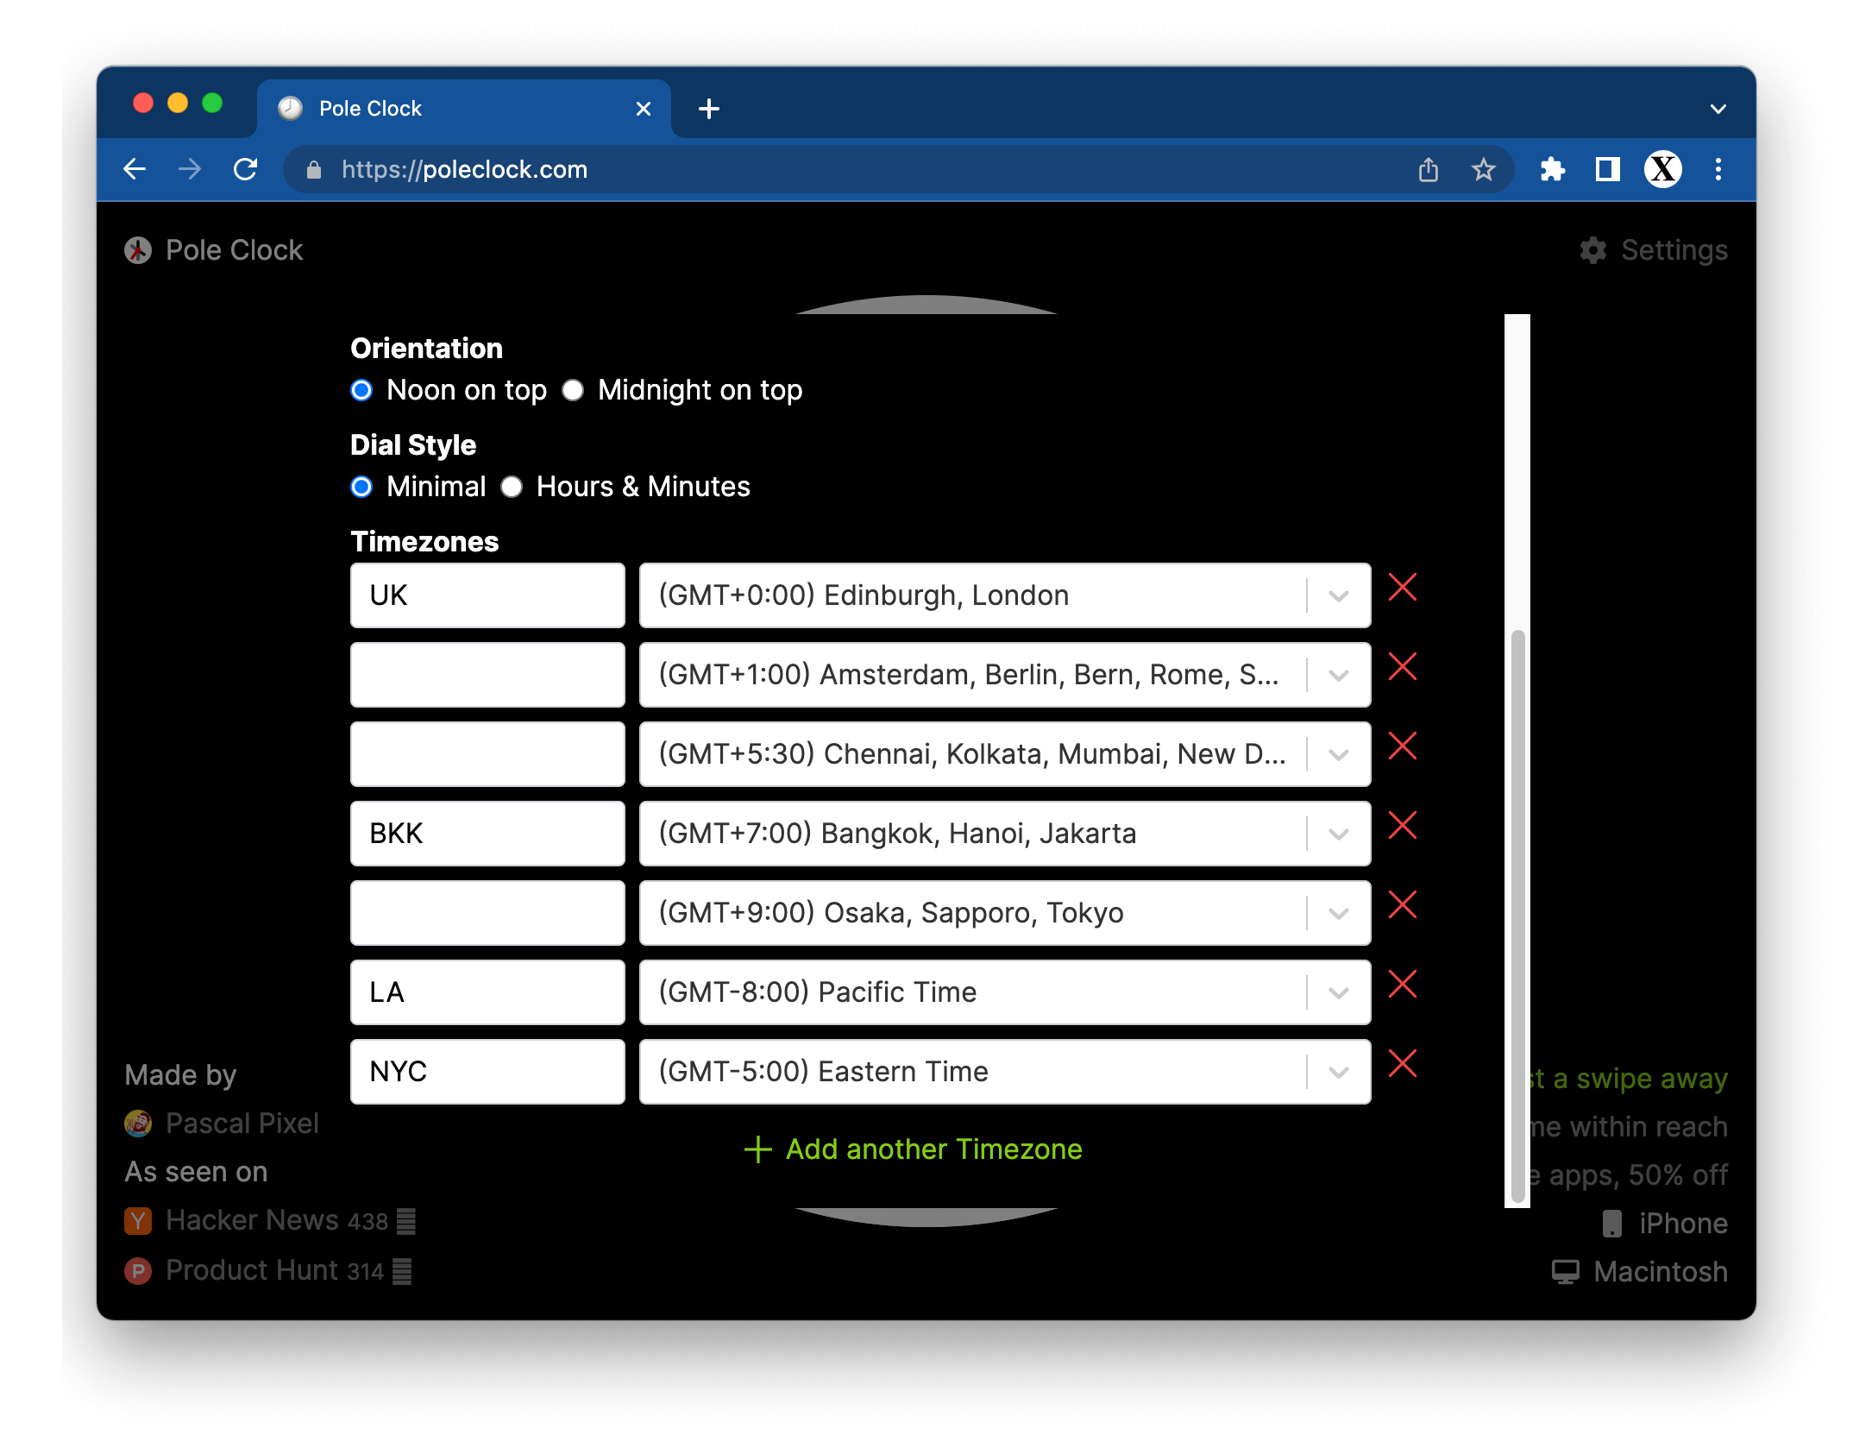Open the browser extensions puzzle icon

(1552, 169)
